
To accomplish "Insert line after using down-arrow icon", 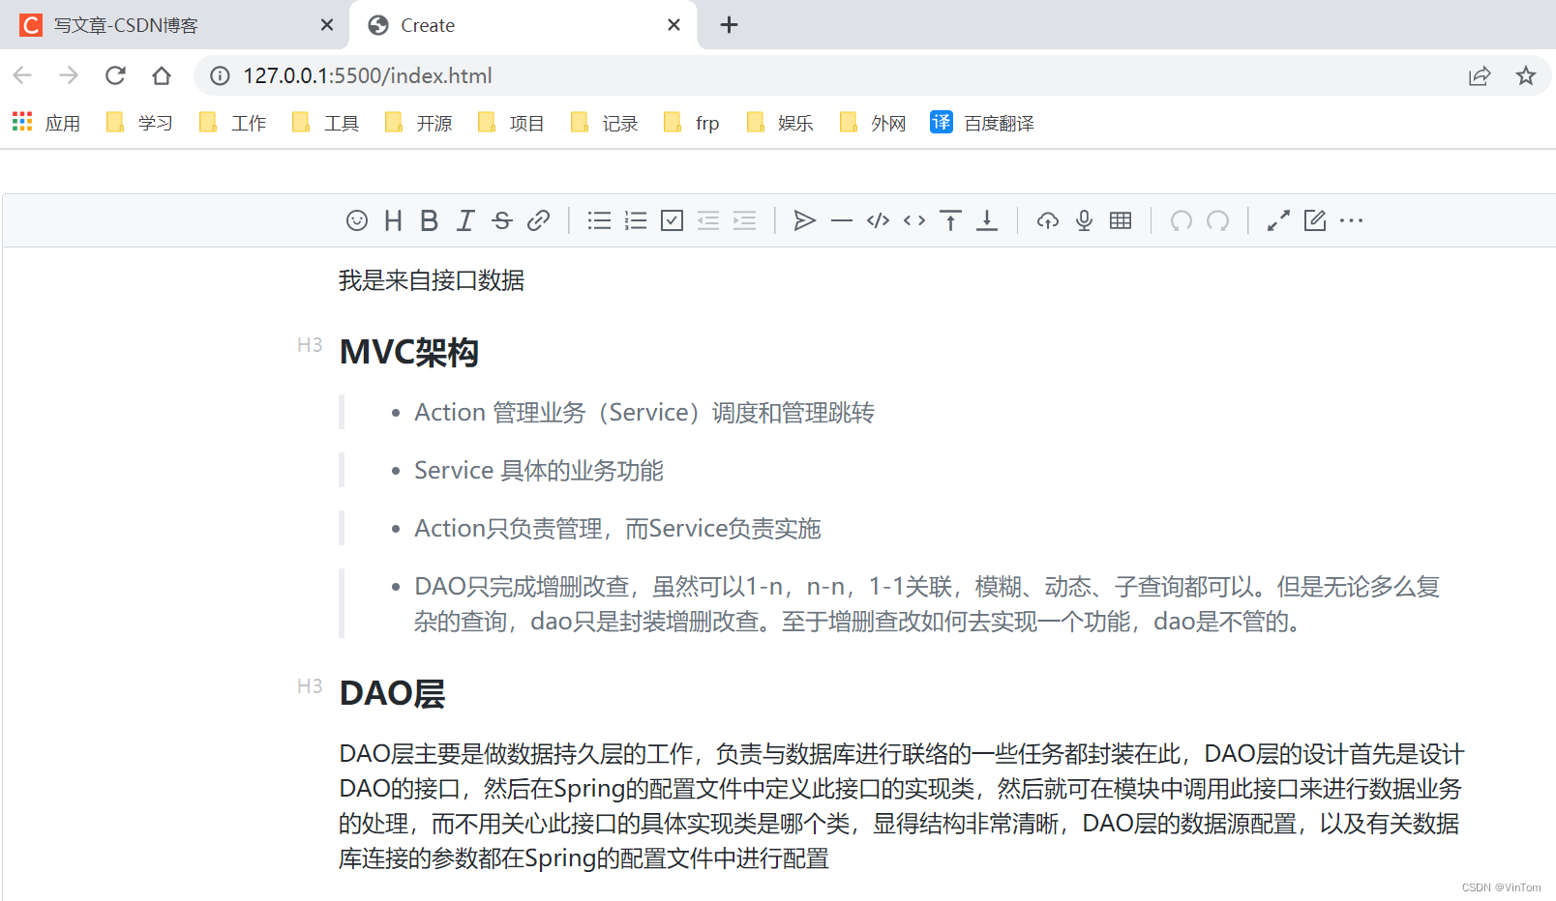I will click(987, 220).
